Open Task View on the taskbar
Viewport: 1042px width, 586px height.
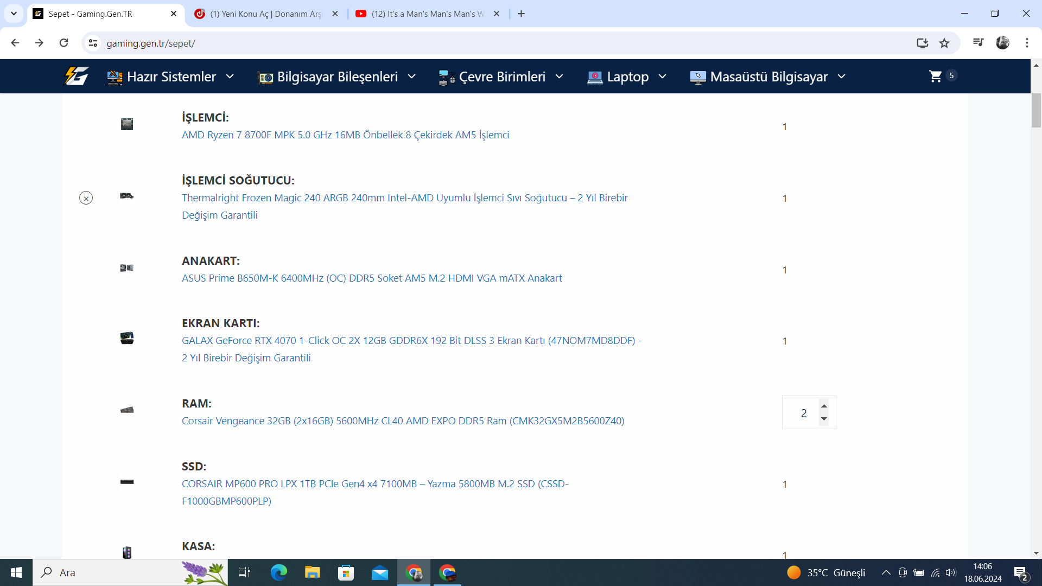click(244, 572)
